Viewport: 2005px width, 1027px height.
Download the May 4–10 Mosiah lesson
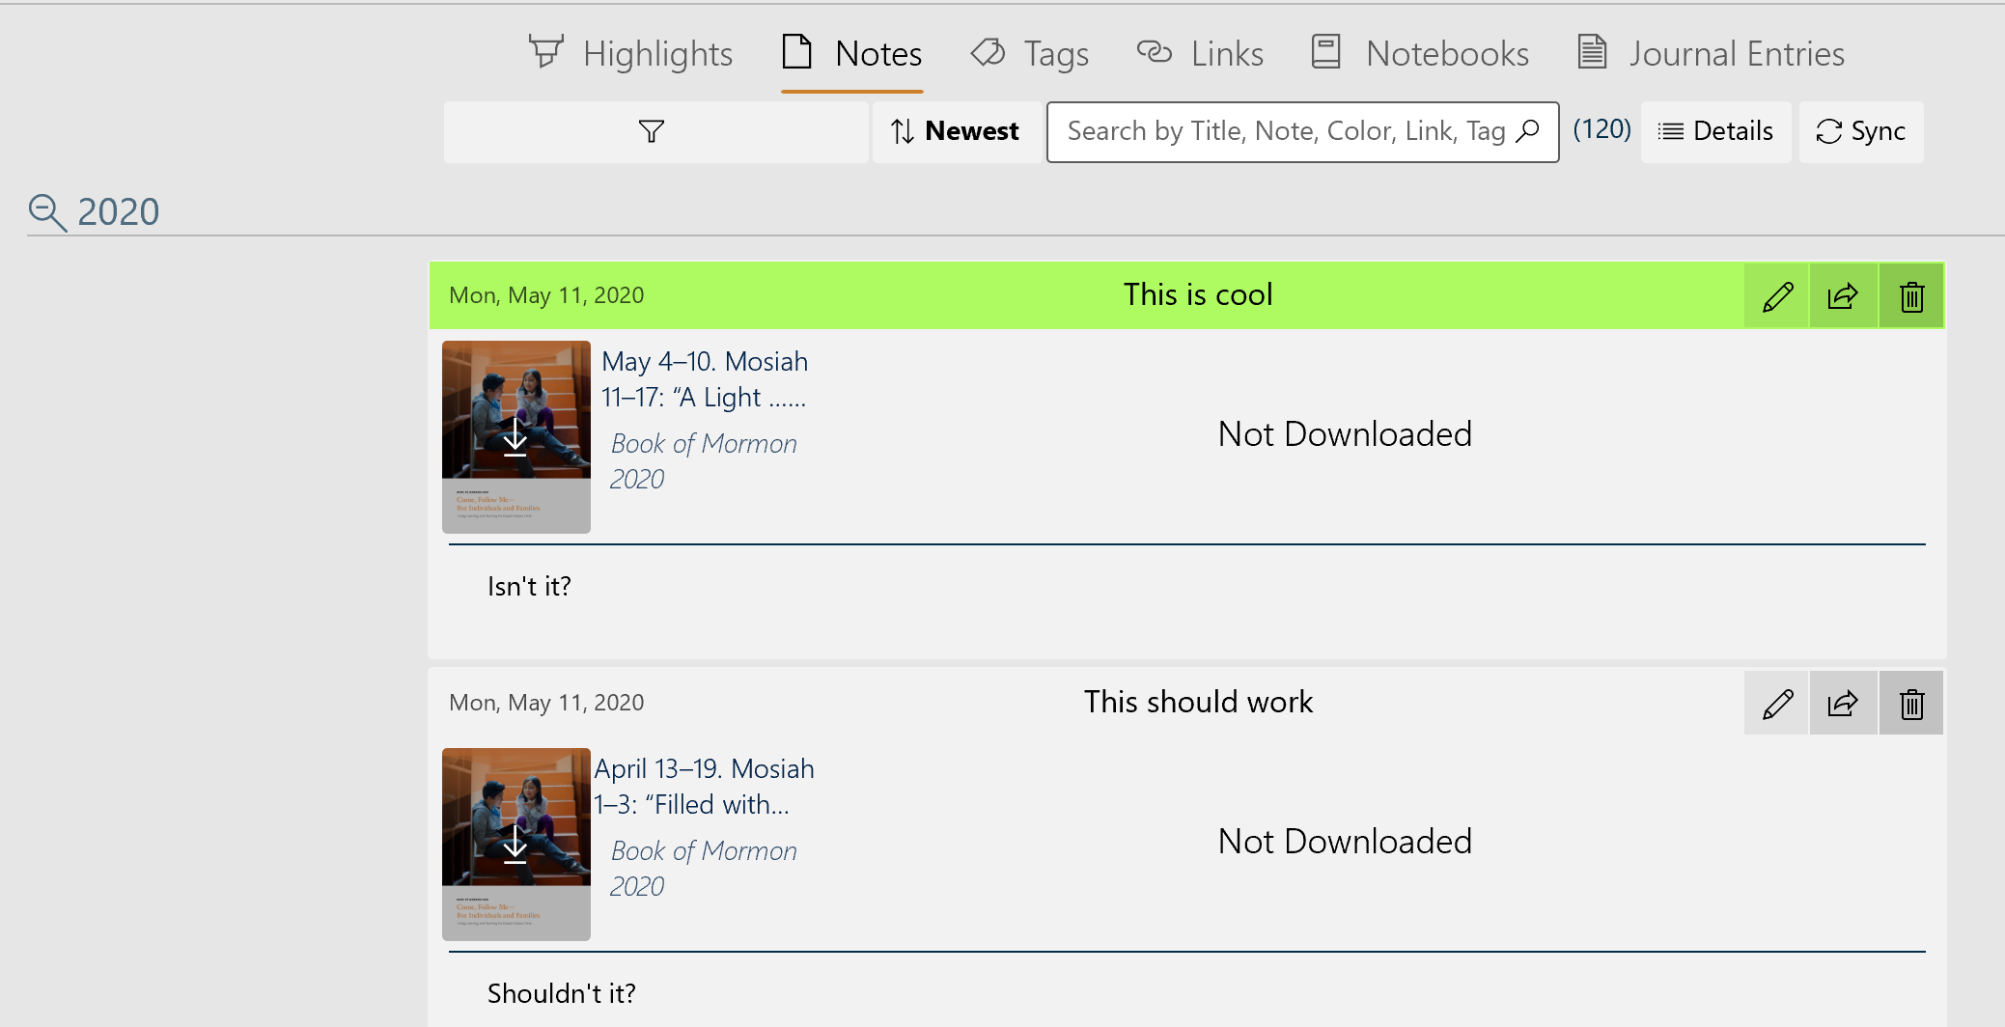click(515, 436)
